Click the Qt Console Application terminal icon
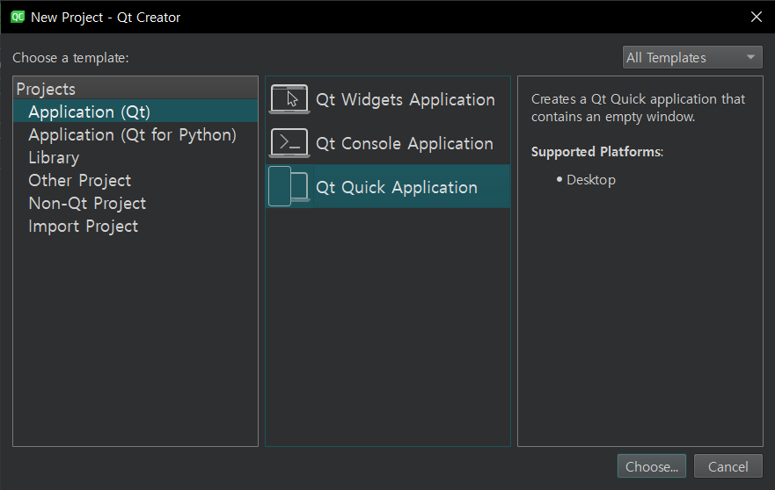The height and width of the screenshot is (490, 775). click(289, 143)
